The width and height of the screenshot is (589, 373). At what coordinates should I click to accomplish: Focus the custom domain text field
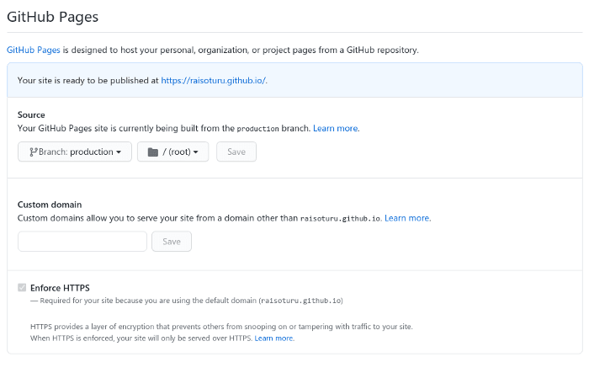coord(82,242)
